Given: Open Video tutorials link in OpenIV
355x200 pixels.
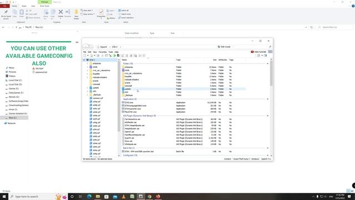Looking at the screenshot, I should coord(258,52).
